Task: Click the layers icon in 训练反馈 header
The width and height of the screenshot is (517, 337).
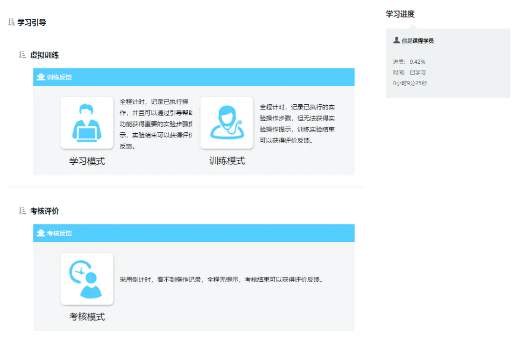Action: 41,77
